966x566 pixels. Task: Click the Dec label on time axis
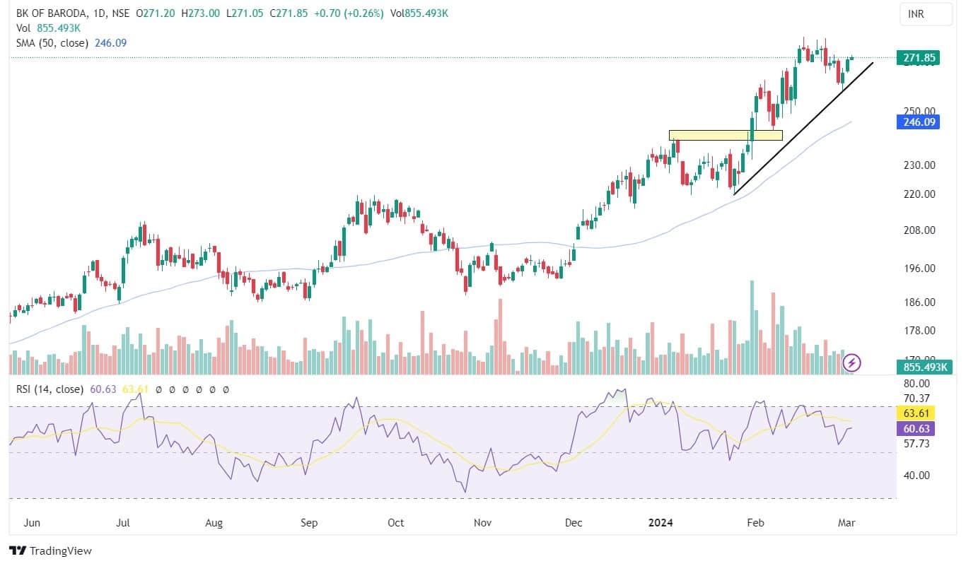coord(574,523)
